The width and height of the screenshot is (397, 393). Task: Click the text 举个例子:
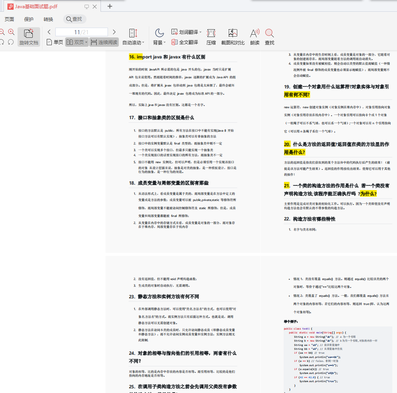pyautogui.click(x=291, y=322)
